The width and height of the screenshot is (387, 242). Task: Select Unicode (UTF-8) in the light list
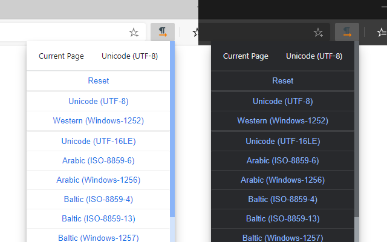(x=99, y=101)
